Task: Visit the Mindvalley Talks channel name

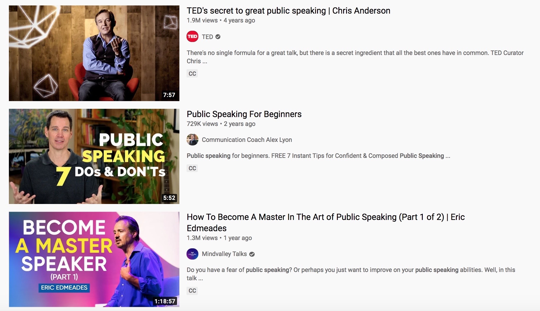Action: click(224, 254)
